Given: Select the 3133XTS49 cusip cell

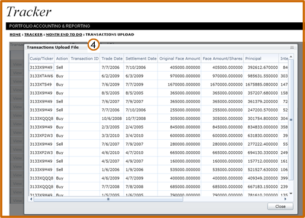Looking at the screenshot, I should (41, 84).
